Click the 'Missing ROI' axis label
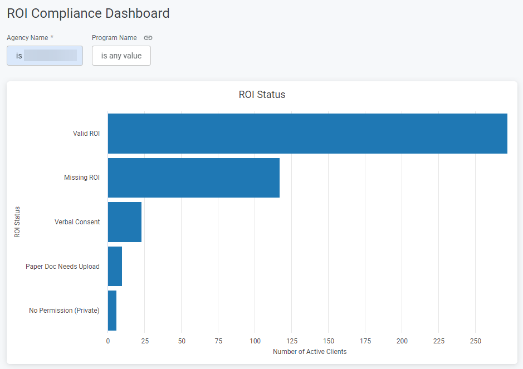The width and height of the screenshot is (523, 369). pyautogui.click(x=82, y=178)
